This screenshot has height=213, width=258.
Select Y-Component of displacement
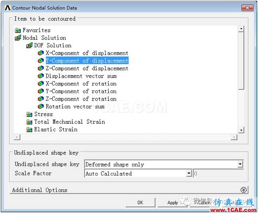(87, 61)
